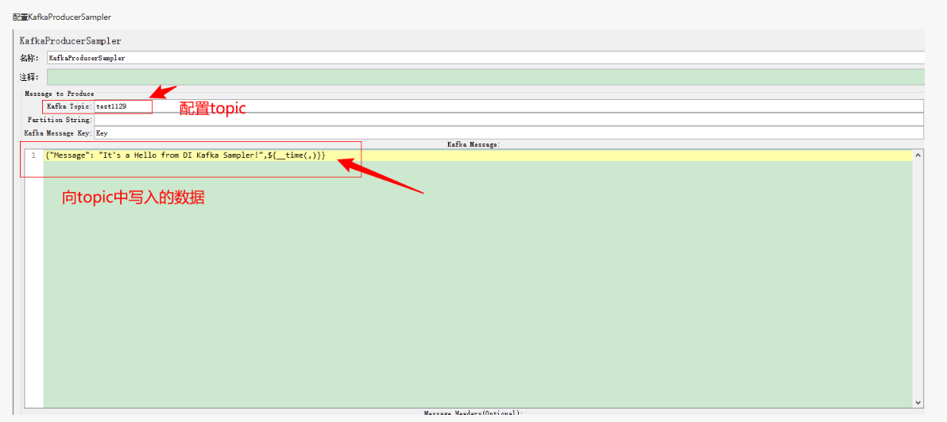
Task: Click the 配置KafkaProducerSampler heading
Action: [x=62, y=17]
